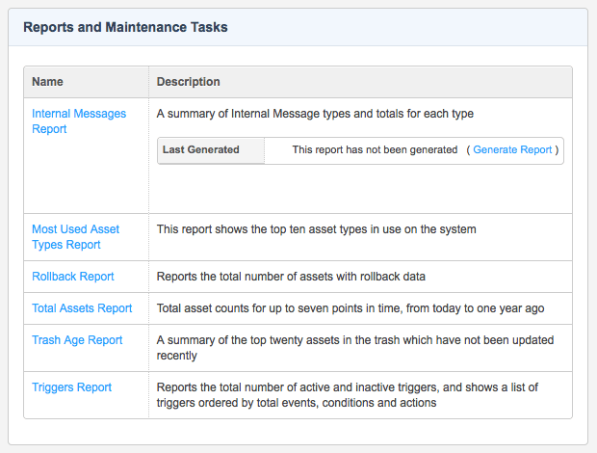The width and height of the screenshot is (597, 453).
Task: Click description 'A summary of Internal Message types'
Action: pyautogui.click(x=315, y=114)
